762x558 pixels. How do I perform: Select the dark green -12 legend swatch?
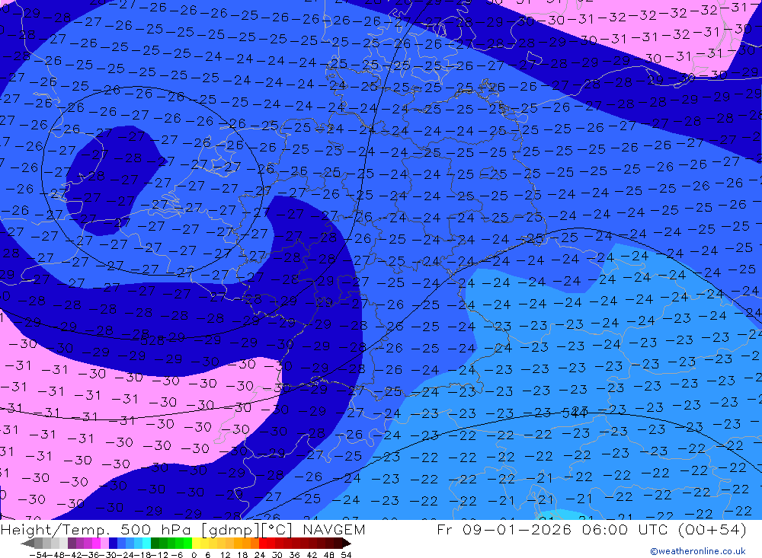(x=155, y=544)
